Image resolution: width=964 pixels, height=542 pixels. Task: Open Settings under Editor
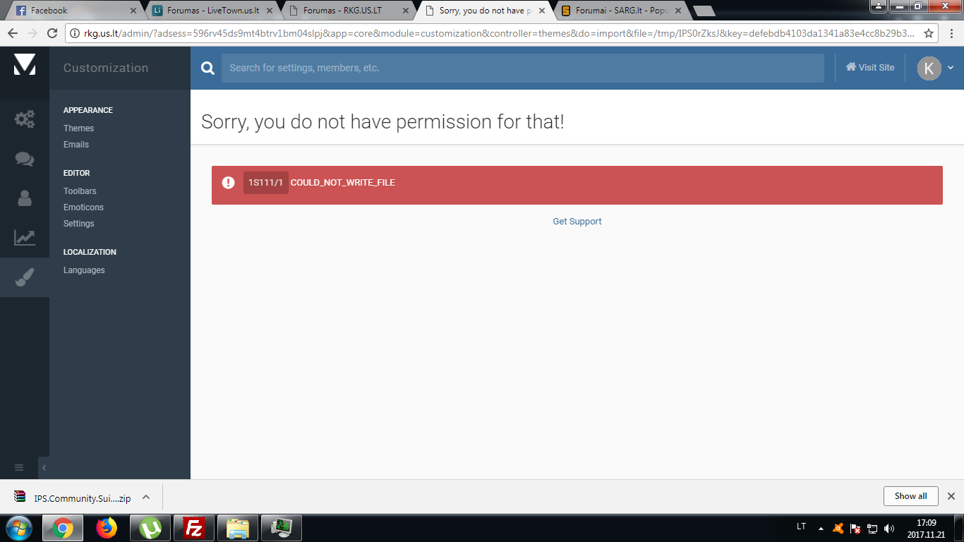point(78,224)
